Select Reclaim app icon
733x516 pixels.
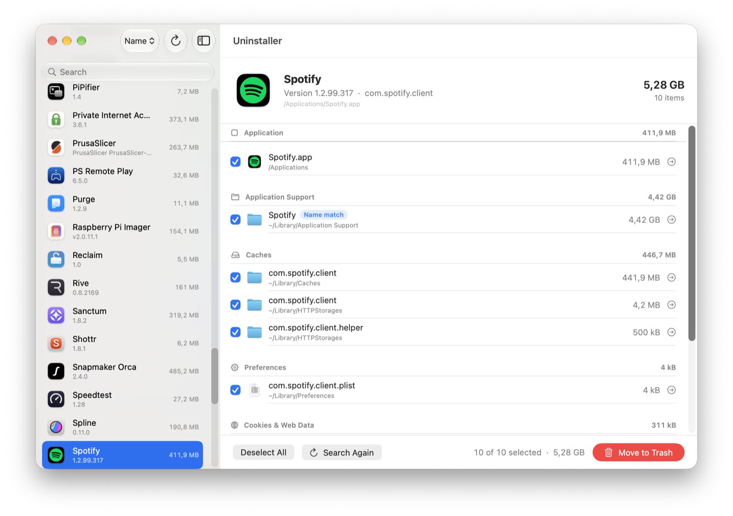pos(56,259)
